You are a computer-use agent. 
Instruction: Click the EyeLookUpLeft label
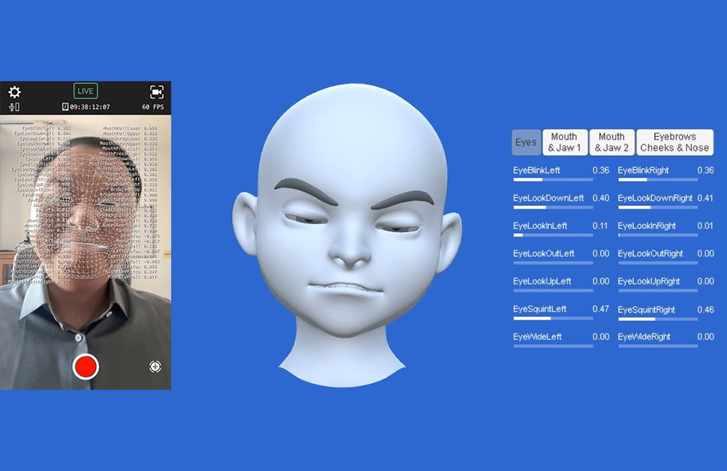[x=542, y=281]
